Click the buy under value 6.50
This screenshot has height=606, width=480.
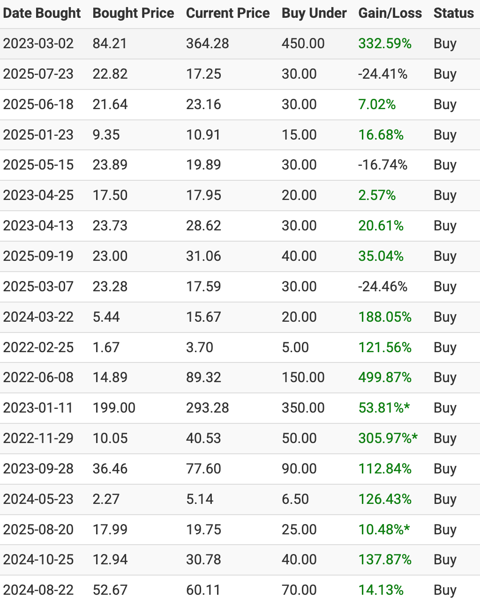(295, 499)
